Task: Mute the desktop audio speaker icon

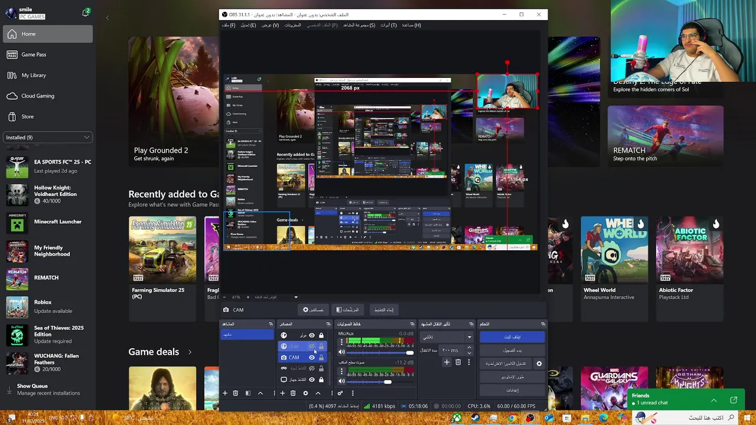Action: coord(341,381)
